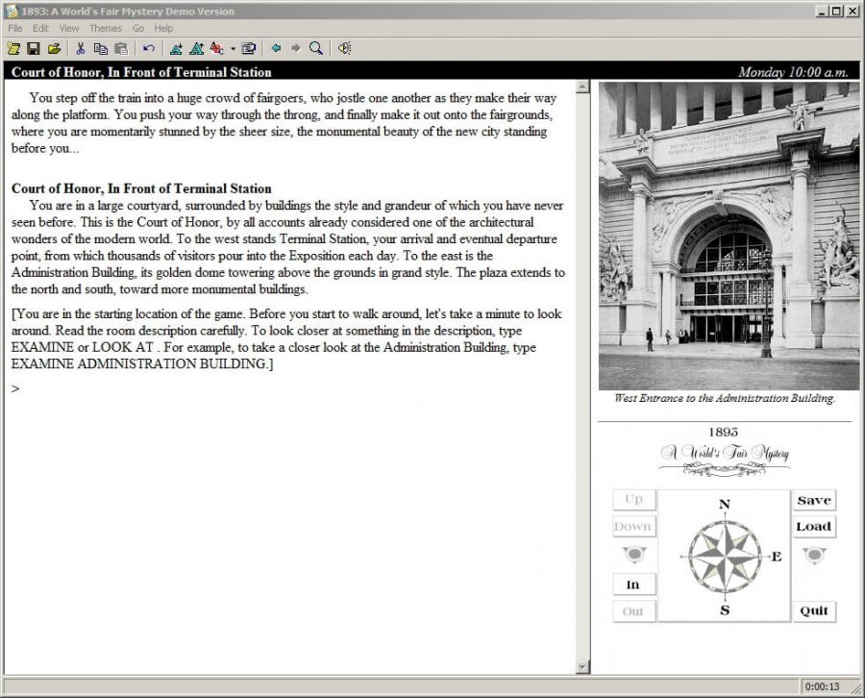
Task: Click the application icon in title bar
Action: point(12,11)
